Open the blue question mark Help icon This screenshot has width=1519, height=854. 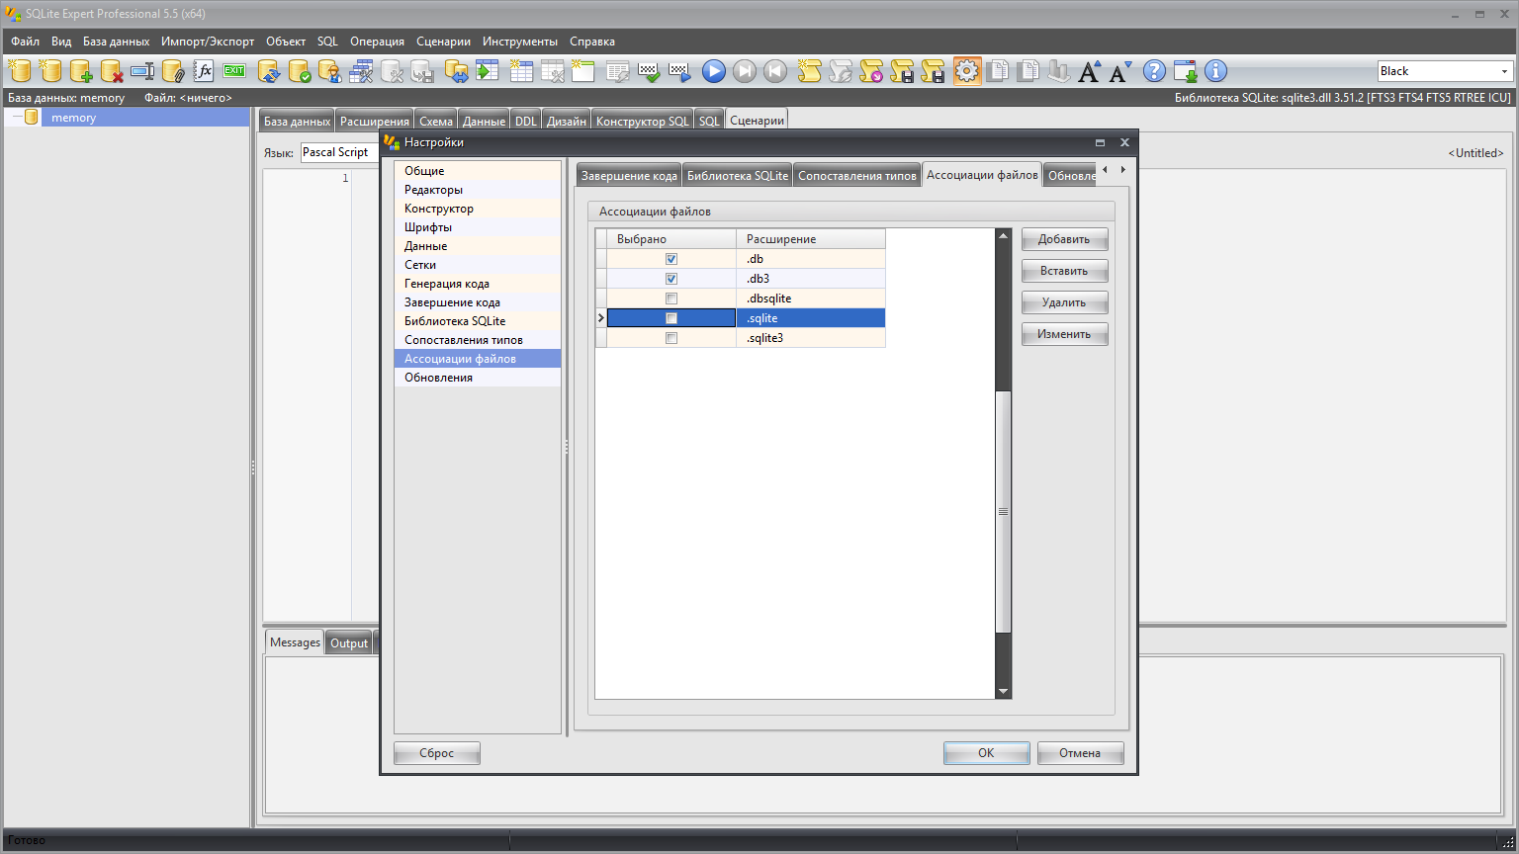(x=1154, y=71)
